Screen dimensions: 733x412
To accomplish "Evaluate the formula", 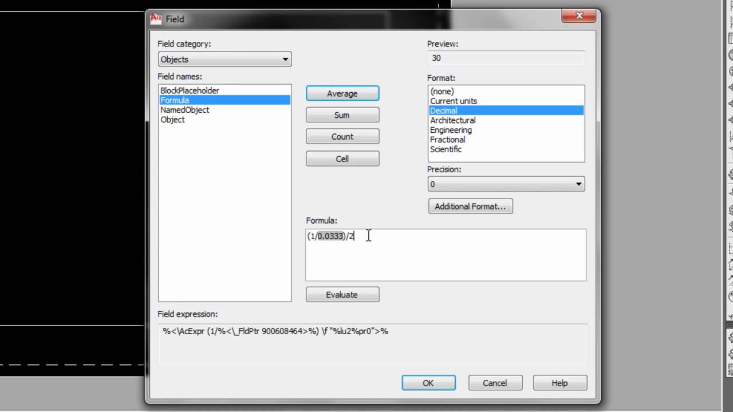I will (x=342, y=295).
